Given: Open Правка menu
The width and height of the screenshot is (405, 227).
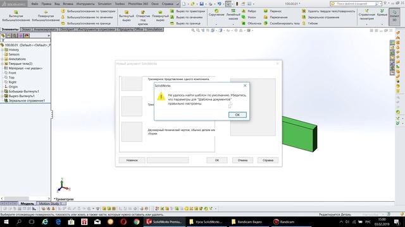Looking at the screenshot, I should 46,4.
